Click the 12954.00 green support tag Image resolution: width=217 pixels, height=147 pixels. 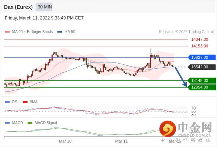[x=202, y=87]
